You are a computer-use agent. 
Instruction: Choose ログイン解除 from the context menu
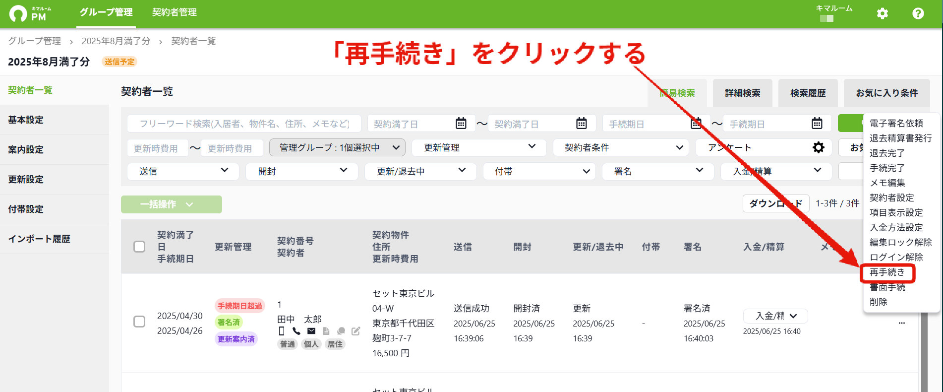click(896, 257)
